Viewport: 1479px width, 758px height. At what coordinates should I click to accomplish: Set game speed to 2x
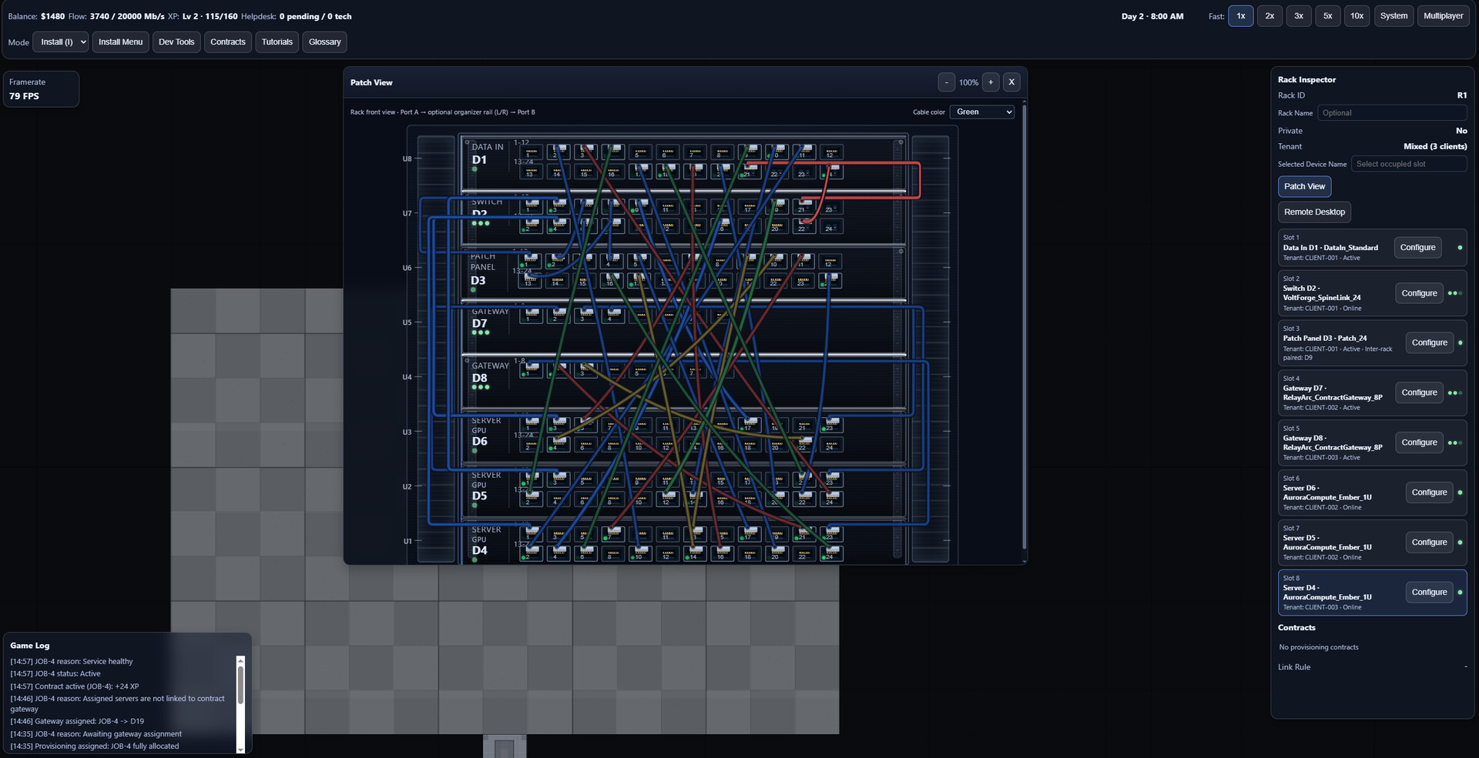pyautogui.click(x=1269, y=16)
